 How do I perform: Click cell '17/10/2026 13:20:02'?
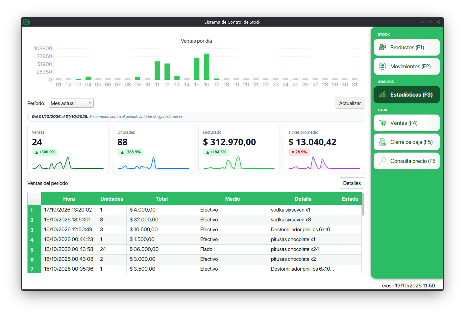point(69,210)
